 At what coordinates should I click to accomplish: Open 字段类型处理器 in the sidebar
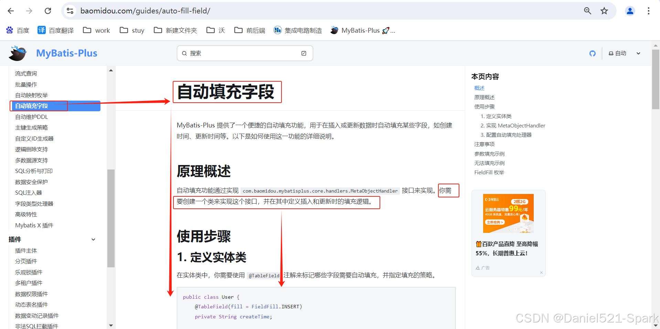(x=34, y=204)
